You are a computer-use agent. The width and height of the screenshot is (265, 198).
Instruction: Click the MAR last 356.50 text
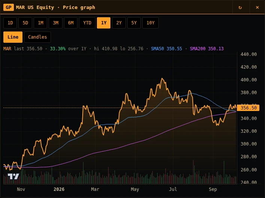(23, 49)
